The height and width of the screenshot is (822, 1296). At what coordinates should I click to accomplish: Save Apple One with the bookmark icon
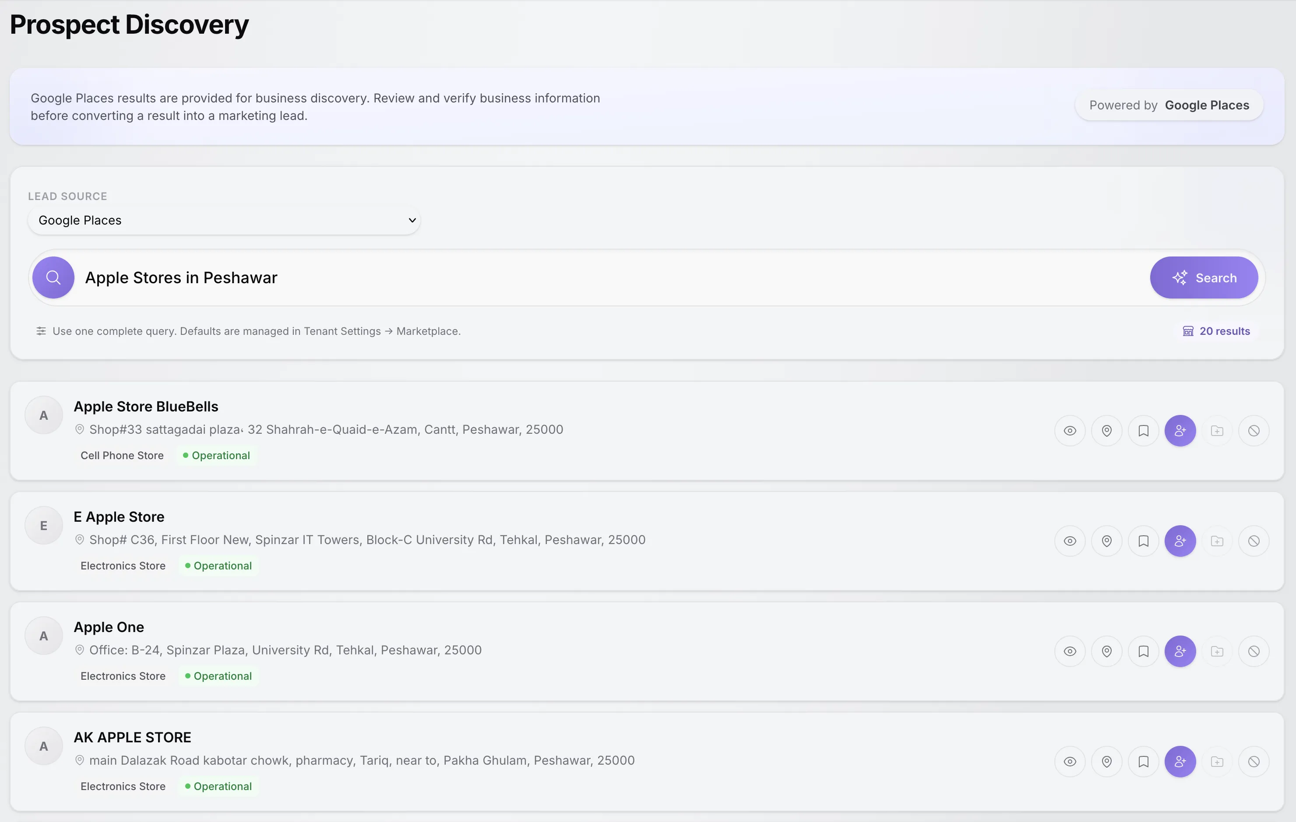(1143, 651)
